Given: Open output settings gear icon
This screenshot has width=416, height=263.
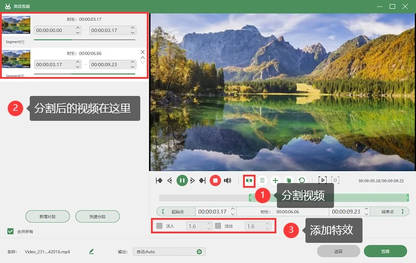Looking at the screenshot, I should 199,252.
